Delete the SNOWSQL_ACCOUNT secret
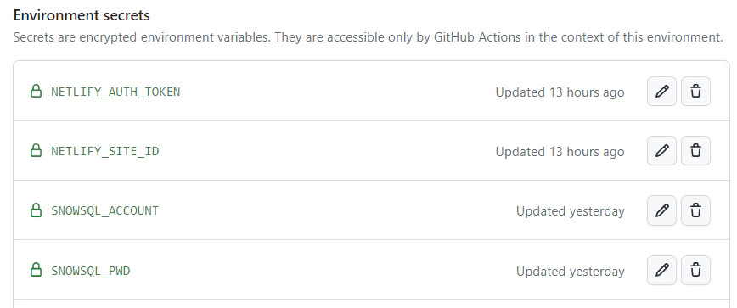The width and height of the screenshot is (737, 308). [x=695, y=210]
